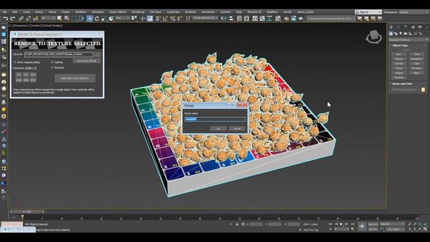Screen dimensions: 430x242
Task: Enable the Show mapping dialog checkbox
Action: (15, 63)
